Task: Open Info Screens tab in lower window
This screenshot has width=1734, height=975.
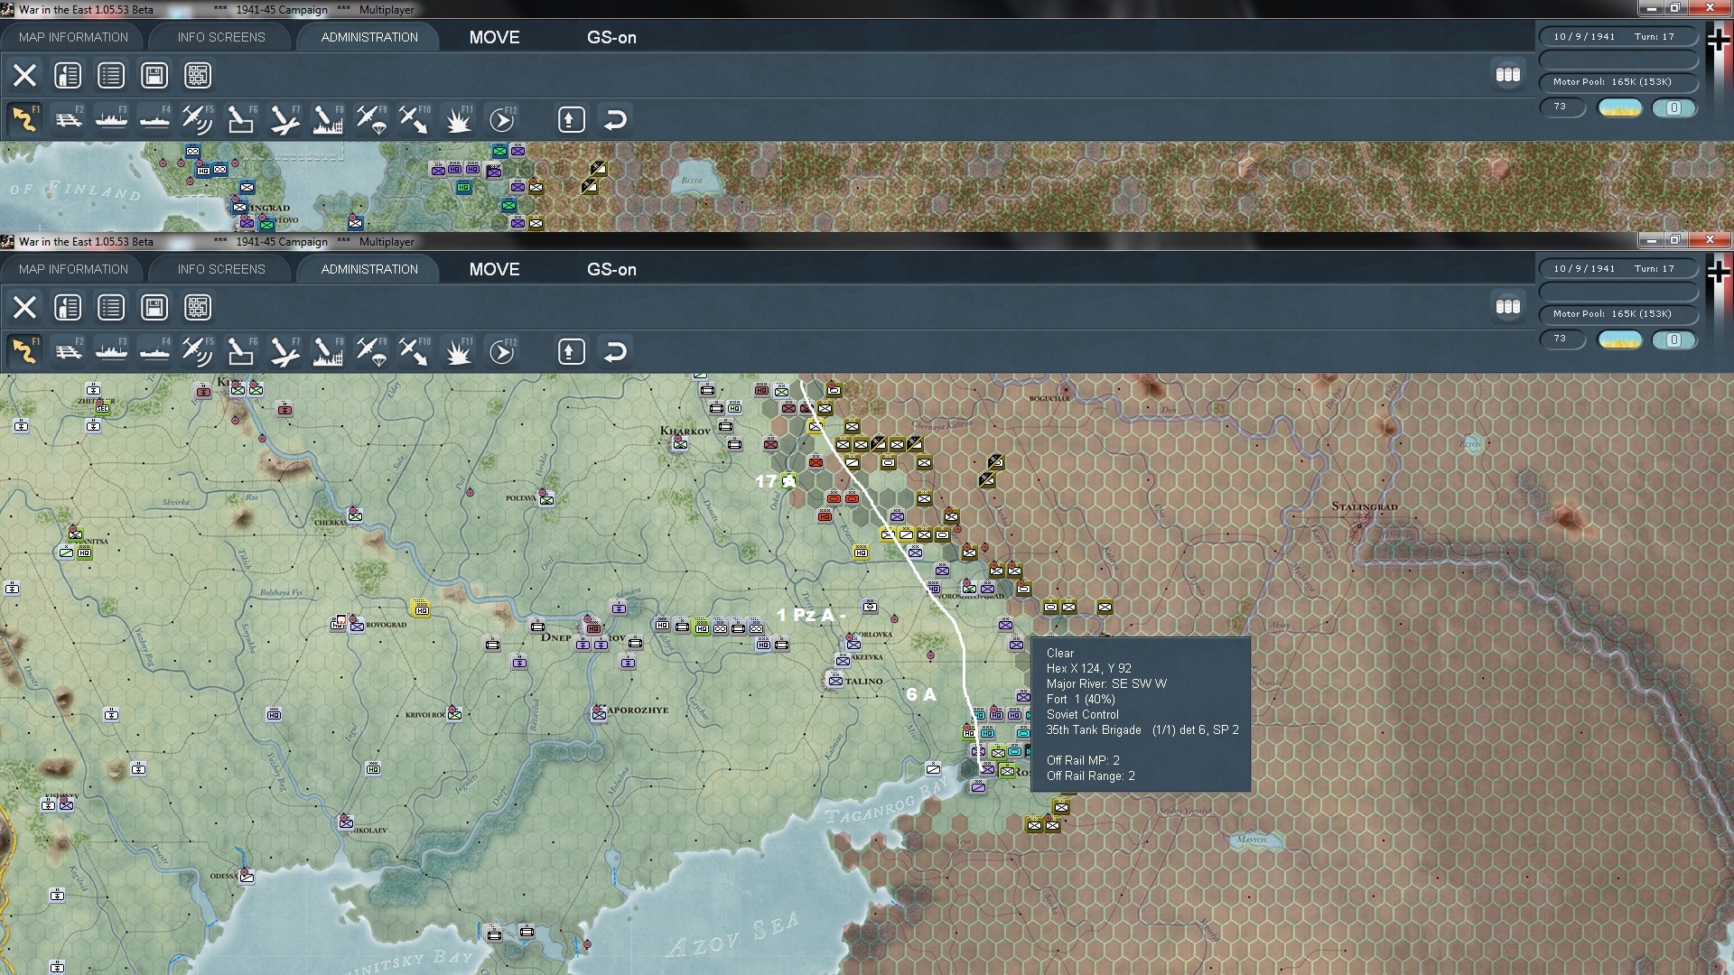Action: [221, 269]
